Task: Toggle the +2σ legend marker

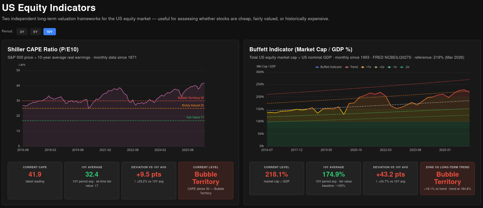Action: coord(379,67)
